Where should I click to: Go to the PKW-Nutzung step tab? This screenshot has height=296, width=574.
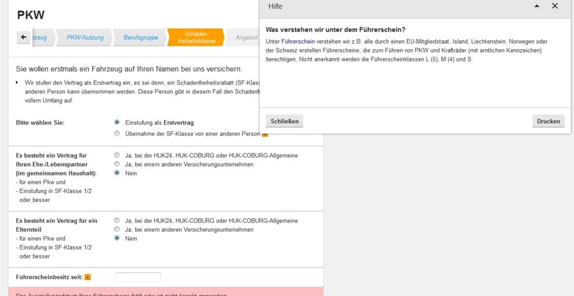(x=85, y=37)
